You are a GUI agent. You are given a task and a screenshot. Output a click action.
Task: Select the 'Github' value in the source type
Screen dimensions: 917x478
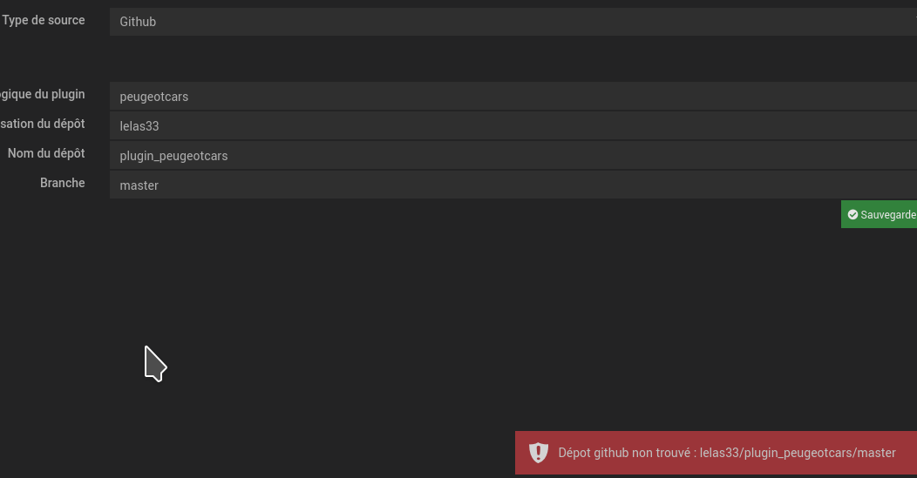(x=138, y=22)
